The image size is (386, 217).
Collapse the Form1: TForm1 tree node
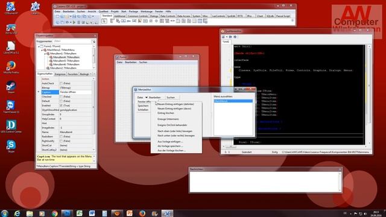pos(39,46)
